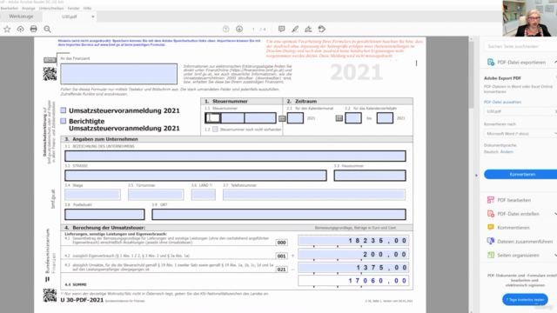Check the Berichtigte Umsatzsteuervoranmeldung 2021 checkbox
The image size is (557, 313).
[64, 121]
